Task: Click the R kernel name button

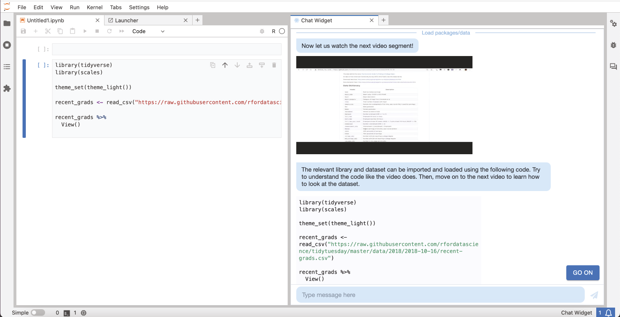Action: click(274, 31)
